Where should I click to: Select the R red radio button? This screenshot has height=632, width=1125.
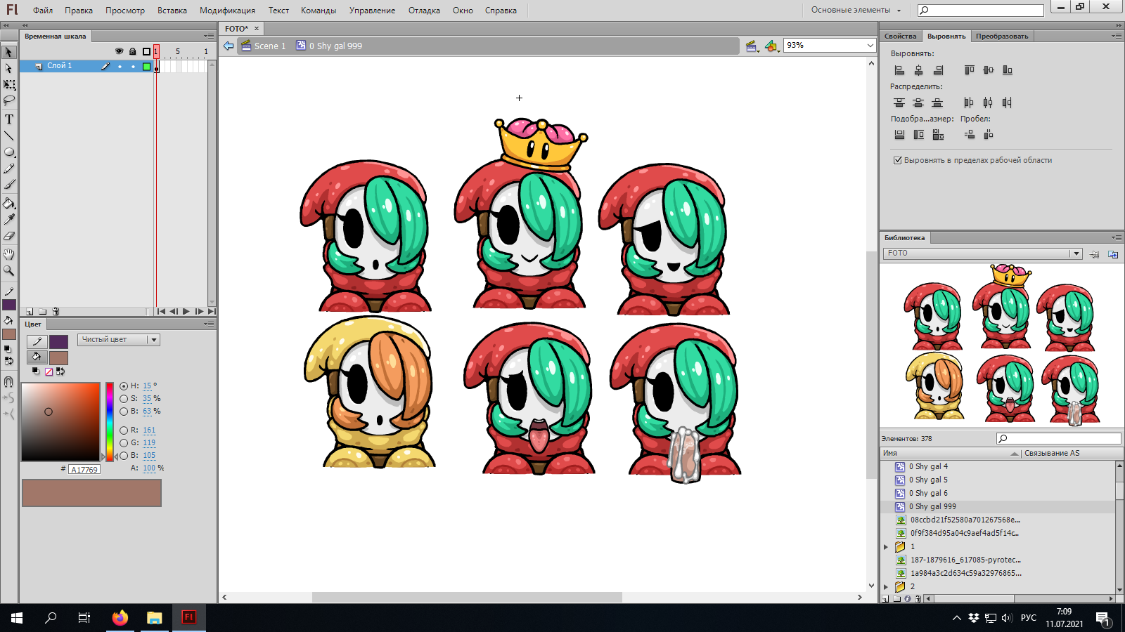tap(124, 430)
